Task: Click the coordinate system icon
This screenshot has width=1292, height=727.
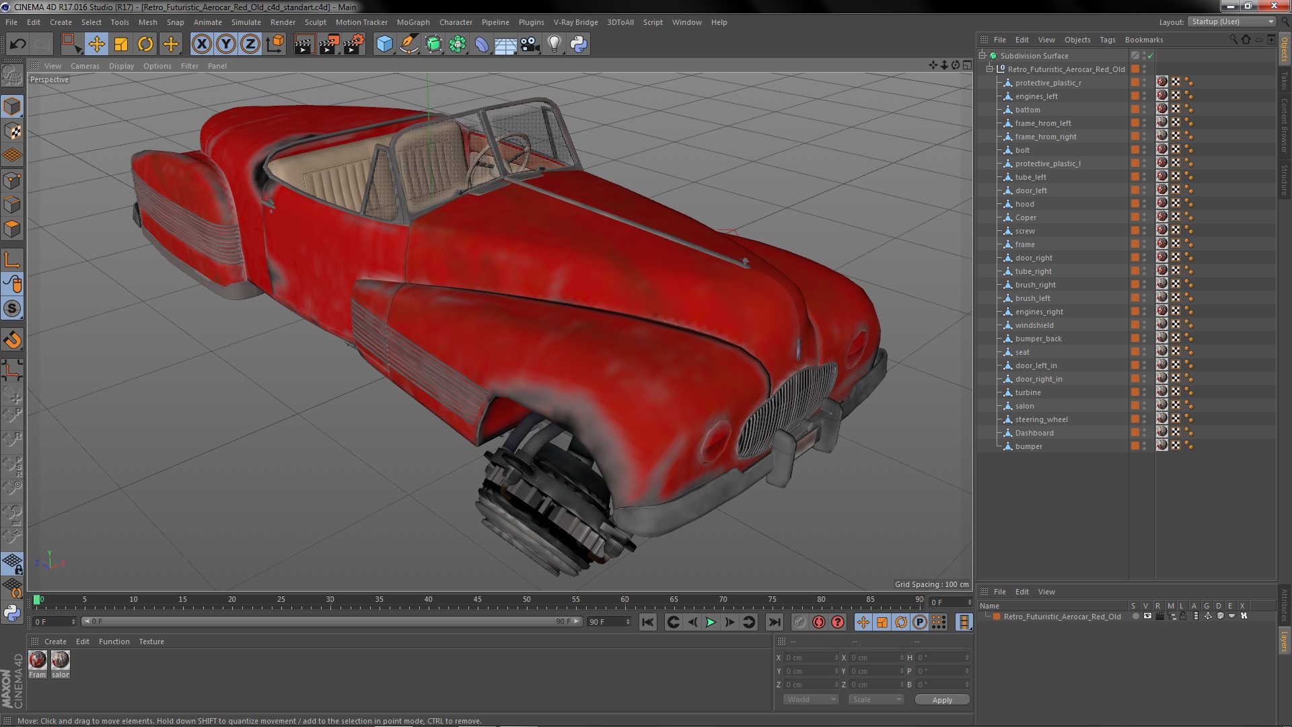Action: pyautogui.click(x=275, y=44)
